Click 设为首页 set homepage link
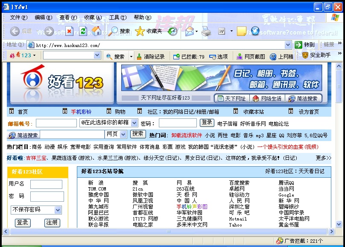Screen dimensions: 345x247 [x=309, y=112]
